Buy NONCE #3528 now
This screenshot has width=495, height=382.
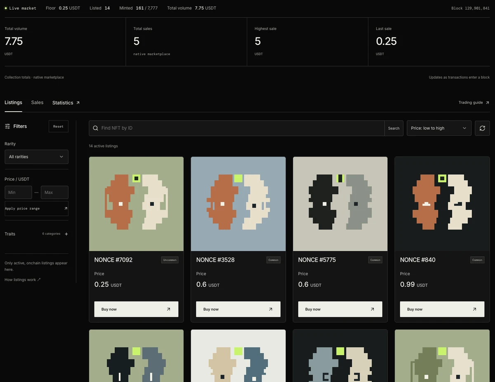(238, 309)
